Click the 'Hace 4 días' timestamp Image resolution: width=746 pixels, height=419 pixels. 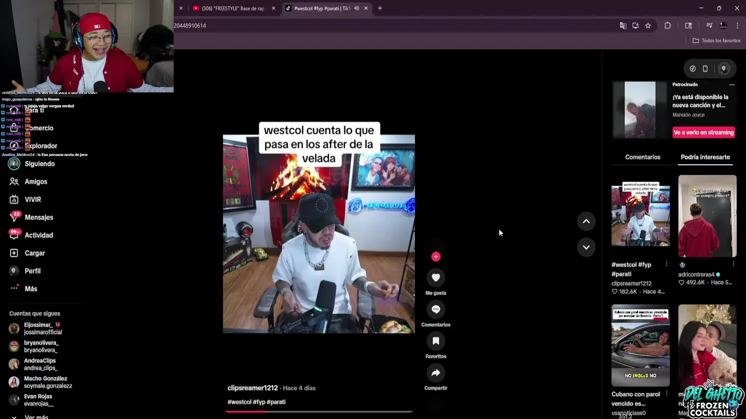tap(299, 388)
